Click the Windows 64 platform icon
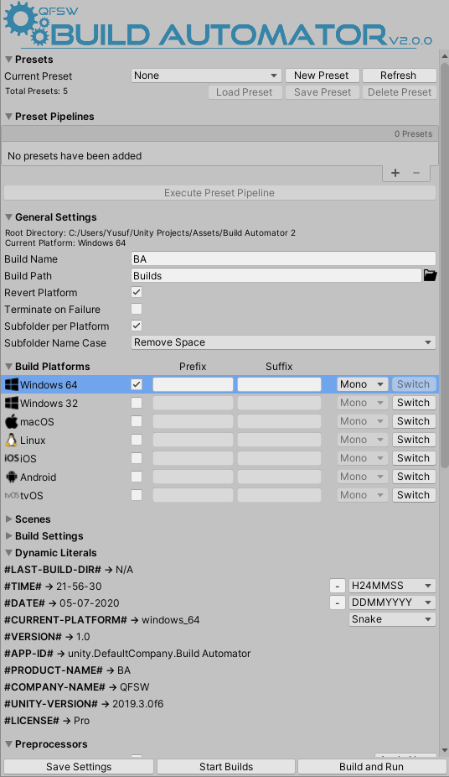Viewport: 449px width, 777px height. (12, 384)
